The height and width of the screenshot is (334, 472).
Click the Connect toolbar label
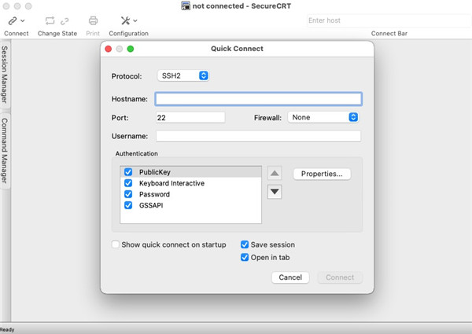point(17,33)
